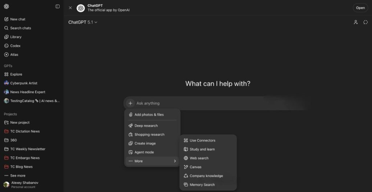Viewport: 372px width, 192px height.
Task: Click the Search chats magnifier icon
Action: (7, 28)
